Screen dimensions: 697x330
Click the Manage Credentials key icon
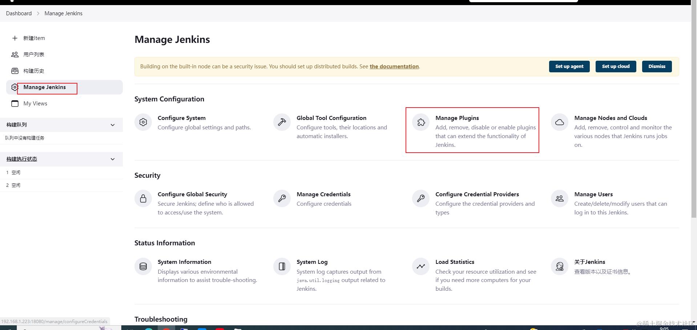(282, 198)
